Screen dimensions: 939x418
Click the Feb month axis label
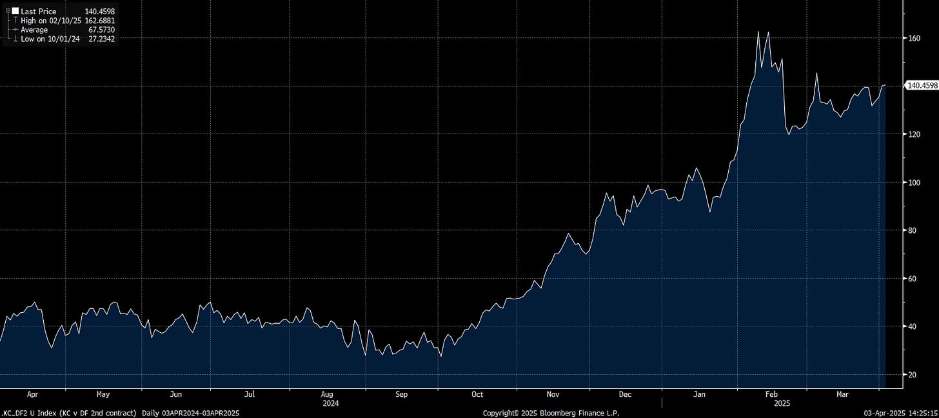coord(772,393)
